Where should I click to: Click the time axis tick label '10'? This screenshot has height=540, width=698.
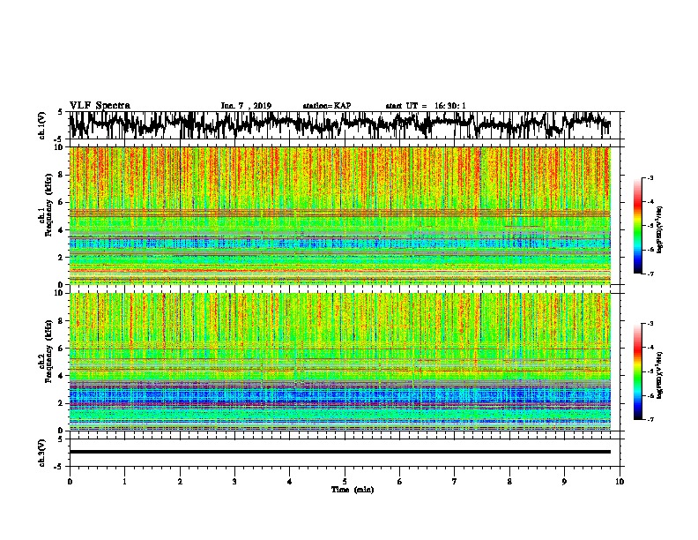pyautogui.click(x=620, y=482)
